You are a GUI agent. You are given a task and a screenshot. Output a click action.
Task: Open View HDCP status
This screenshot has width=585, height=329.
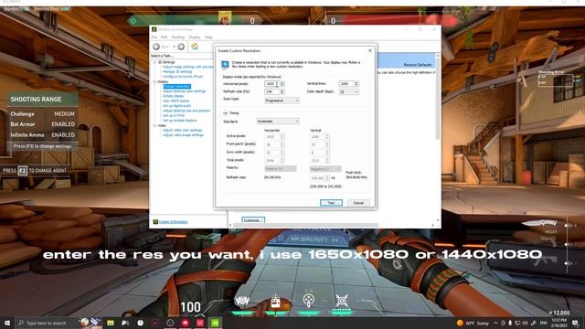[176, 101]
